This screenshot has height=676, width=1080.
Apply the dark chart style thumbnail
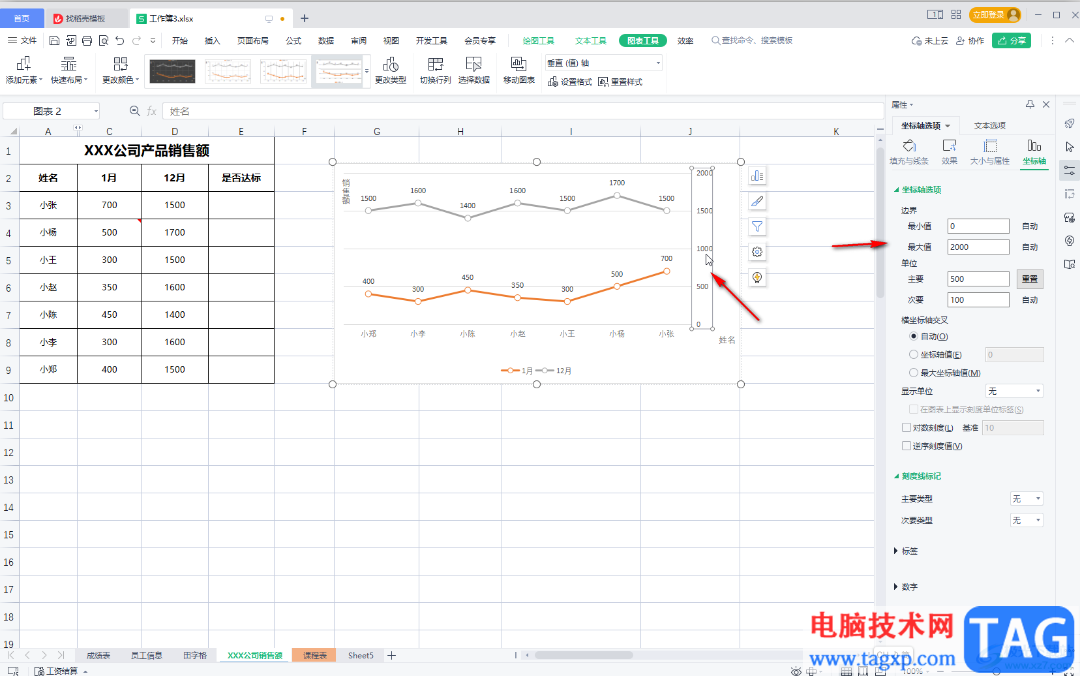pos(172,71)
